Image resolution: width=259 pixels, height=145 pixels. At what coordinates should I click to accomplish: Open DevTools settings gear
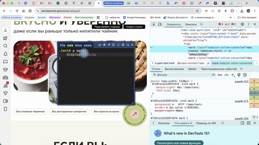pos(242,24)
